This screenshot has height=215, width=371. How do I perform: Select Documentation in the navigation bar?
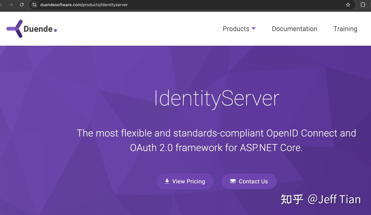[294, 29]
